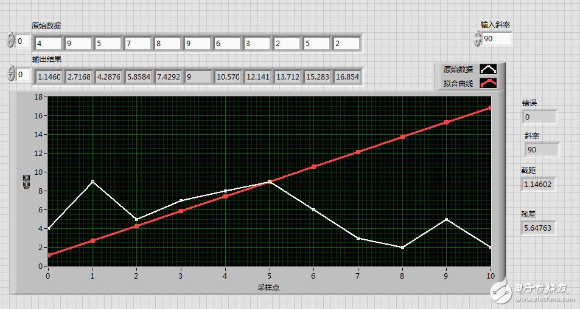Click the 输出结果 value 2.7168

click(x=79, y=76)
